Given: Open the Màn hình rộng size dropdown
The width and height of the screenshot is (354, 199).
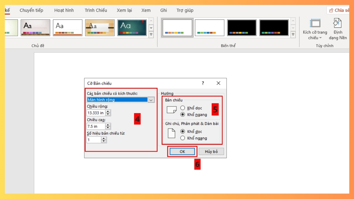Looking at the screenshot, I should (151, 100).
